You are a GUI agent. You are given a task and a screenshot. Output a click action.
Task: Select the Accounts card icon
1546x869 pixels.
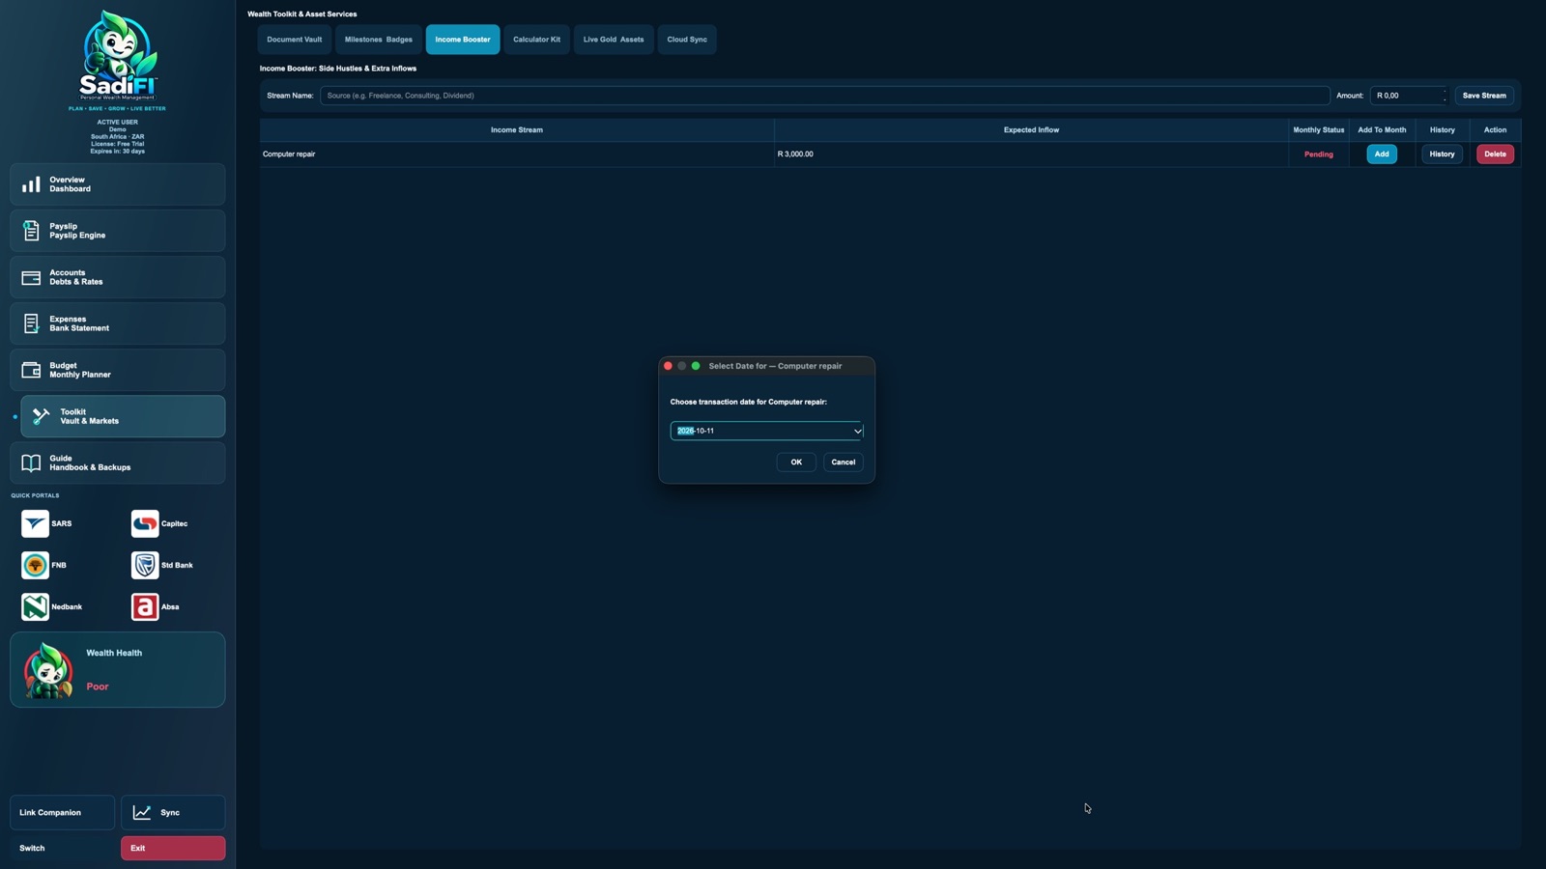(x=31, y=277)
